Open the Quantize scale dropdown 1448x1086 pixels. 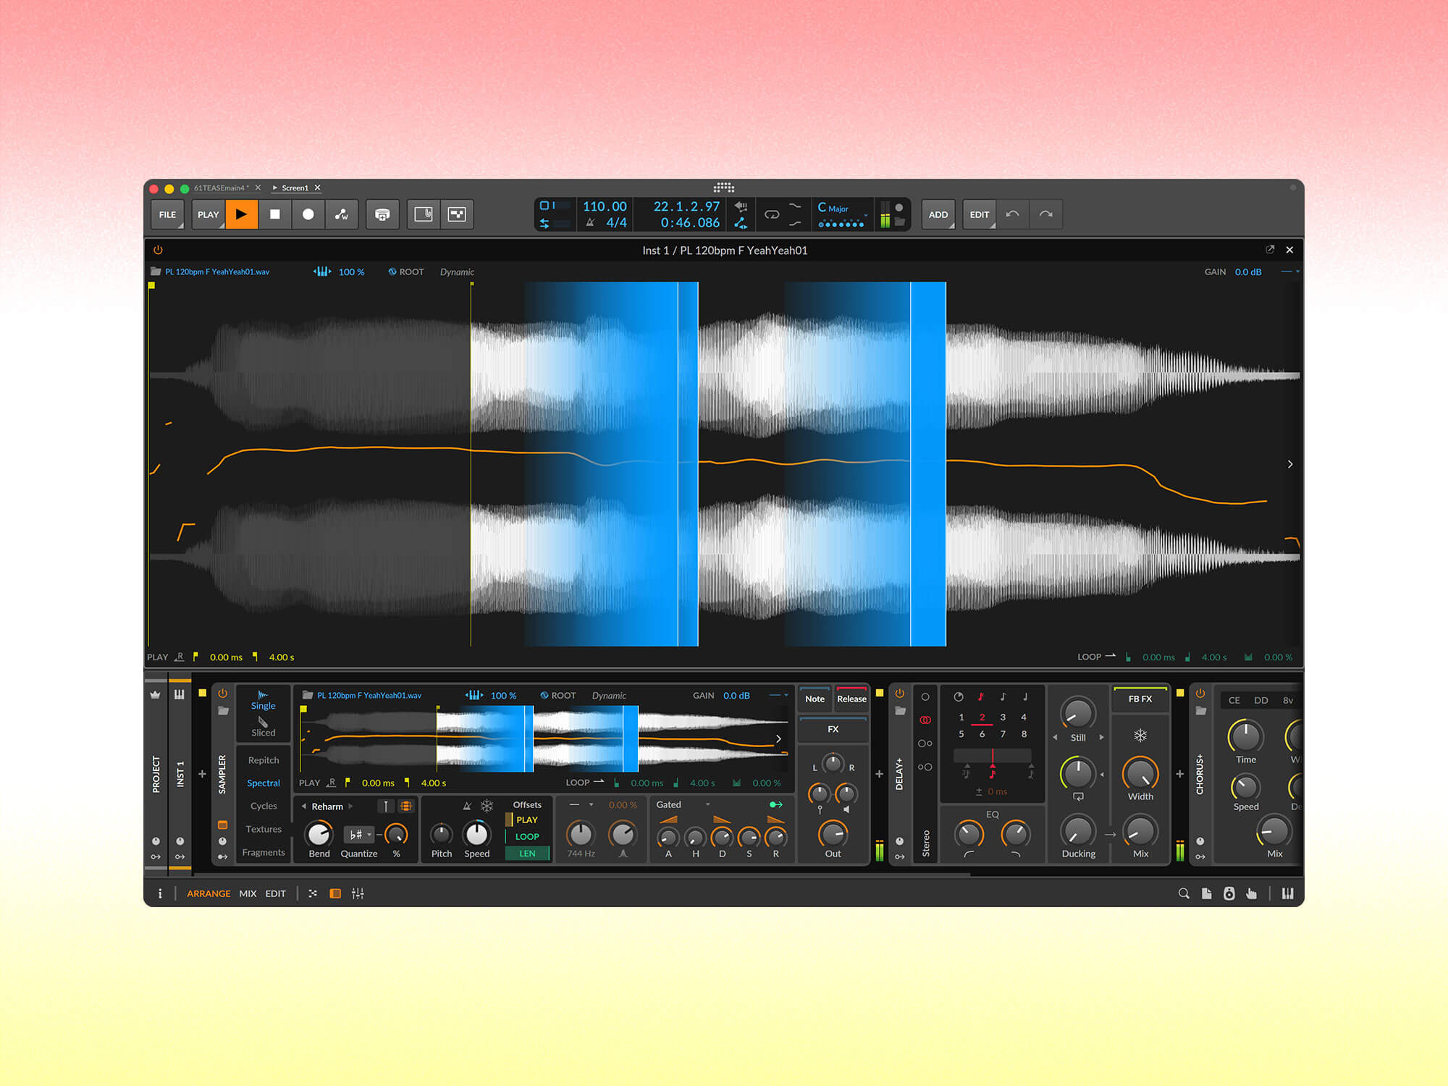pos(359,835)
